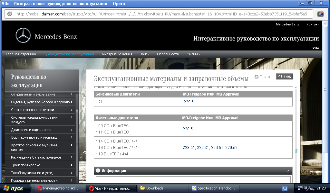
Task: Click the Mercedes-Benz star logo
Action: pyautogui.click(x=23, y=35)
